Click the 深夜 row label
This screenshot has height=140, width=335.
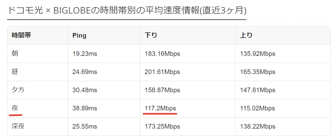pos(18,126)
